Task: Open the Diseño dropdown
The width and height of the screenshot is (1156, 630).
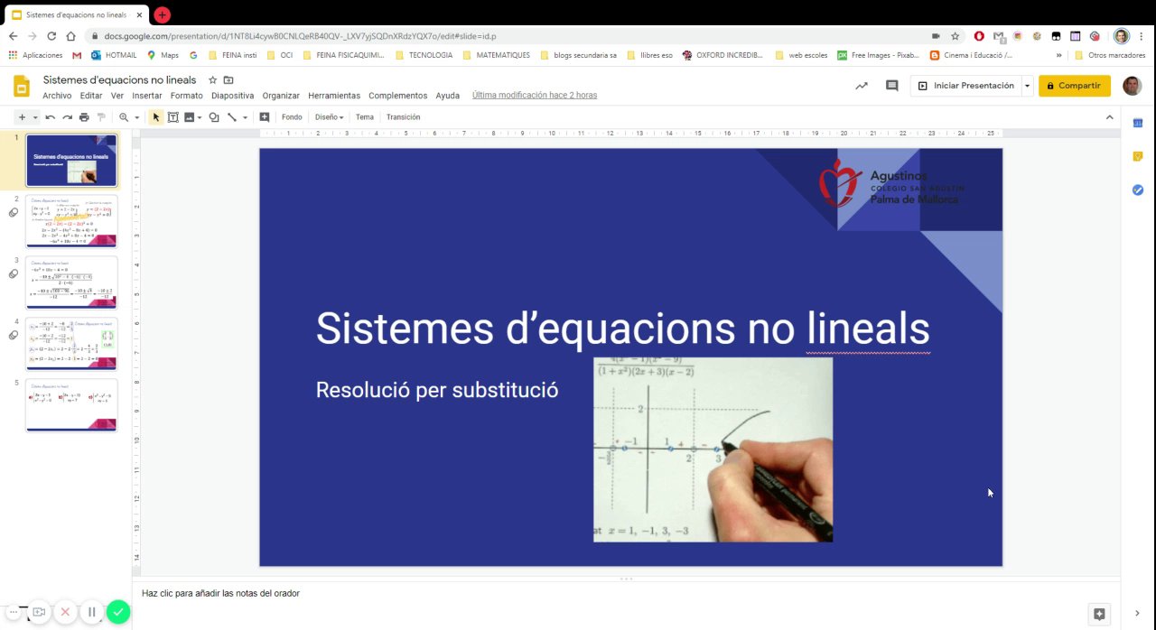Action: click(x=329, y=117)
